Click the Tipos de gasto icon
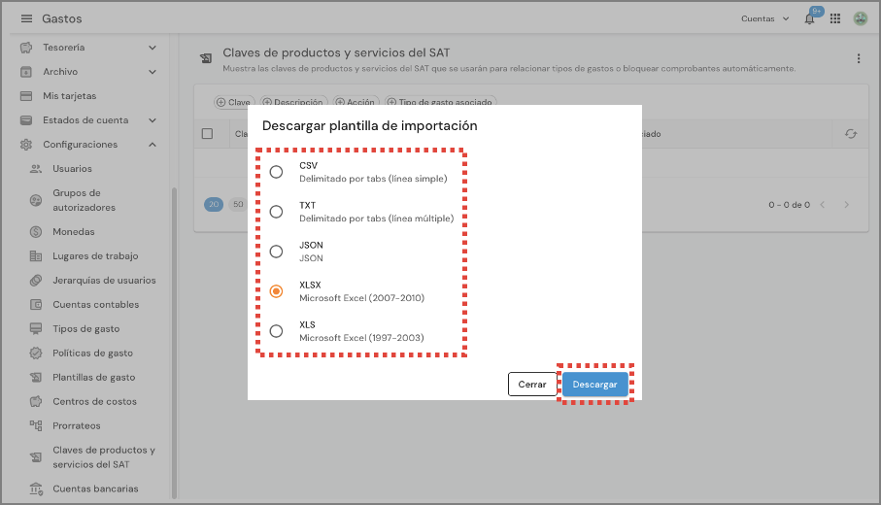The image size is (881, 505). [x=35, y=328]
